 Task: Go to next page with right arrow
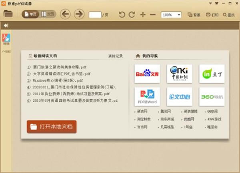click(79, 14)
